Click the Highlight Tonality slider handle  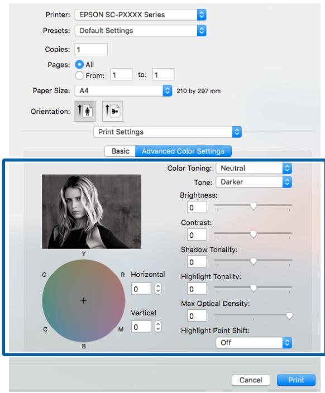tap(254, 288)
